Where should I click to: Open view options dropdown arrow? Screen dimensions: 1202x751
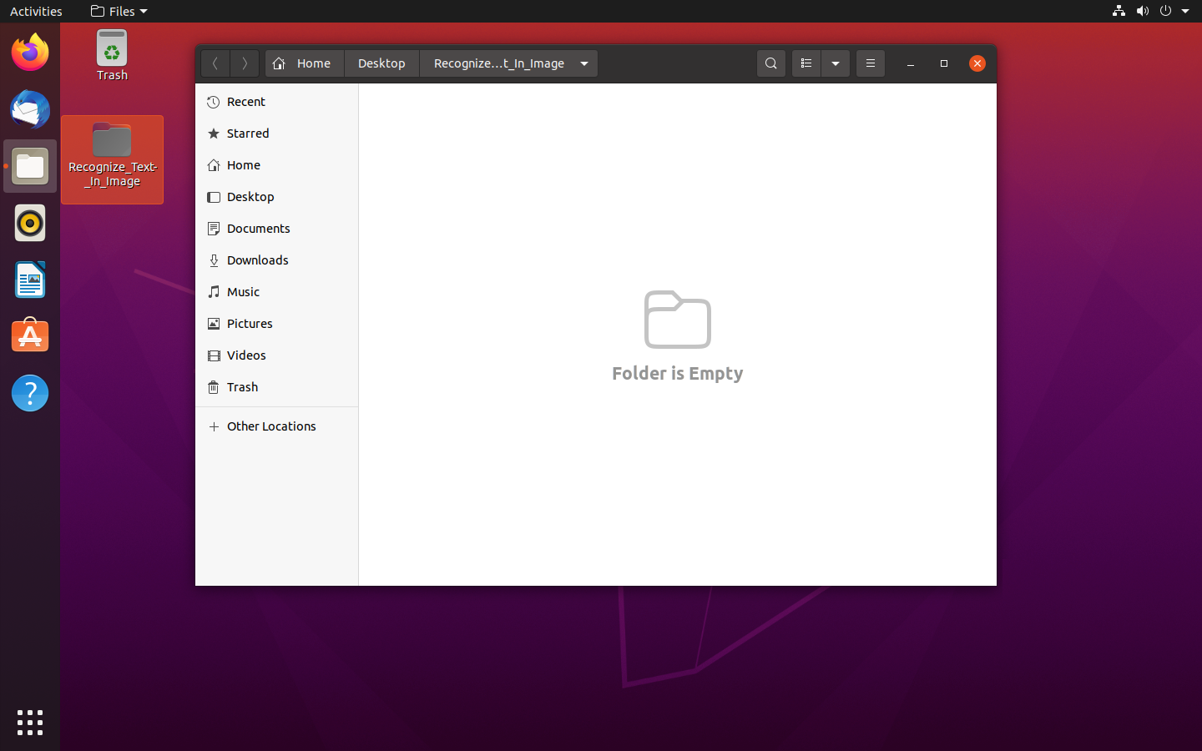coord(836,63)
